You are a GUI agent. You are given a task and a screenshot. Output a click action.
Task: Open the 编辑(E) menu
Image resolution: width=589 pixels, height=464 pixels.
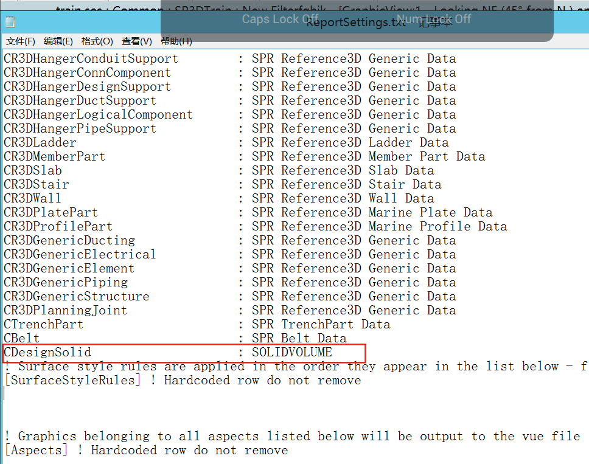tap(58, 41)
